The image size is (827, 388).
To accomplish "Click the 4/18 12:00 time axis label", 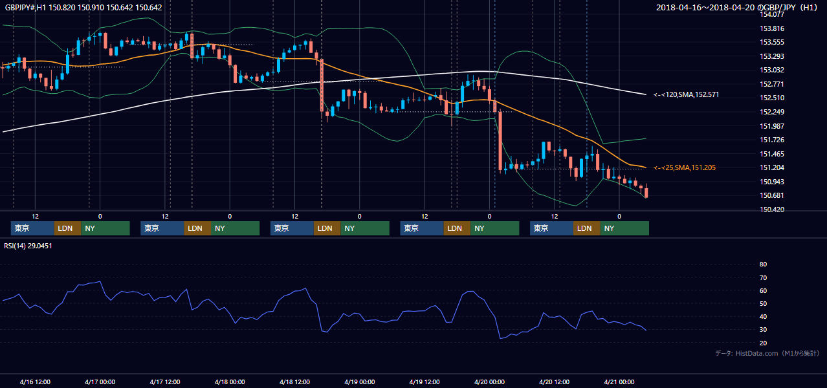I will click(294, 382).
